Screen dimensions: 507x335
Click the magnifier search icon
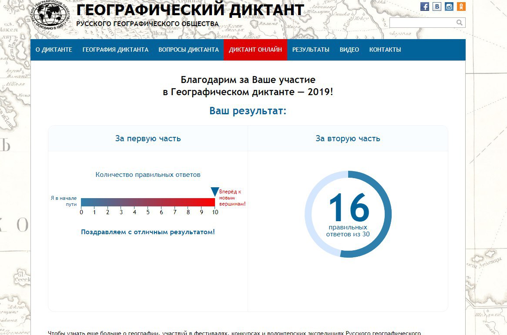click(x=460, y=22)
